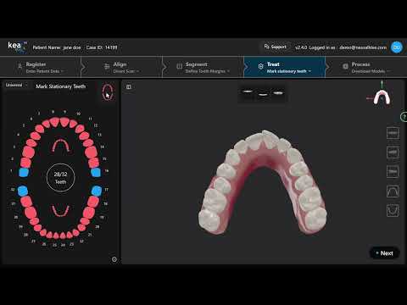Select the right preview thumbnail above the 3D model
This screenshot has width=407, height=305.
click(278, 92)
